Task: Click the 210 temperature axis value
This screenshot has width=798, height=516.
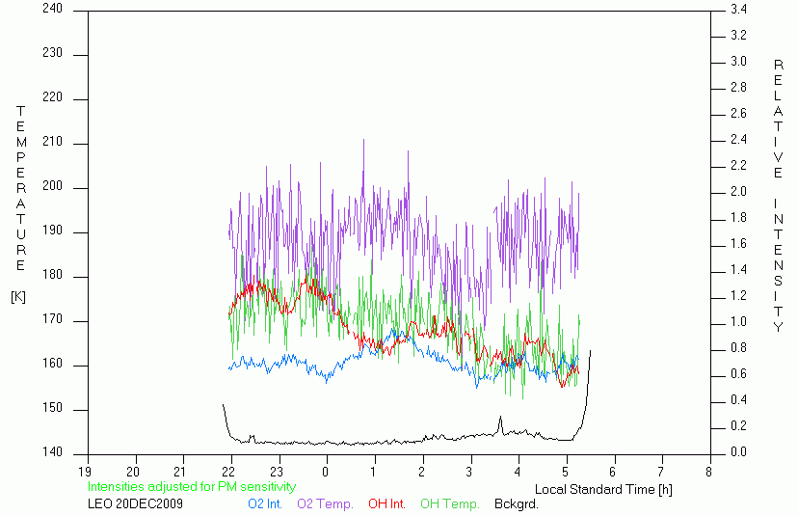Action: [52, 142]
